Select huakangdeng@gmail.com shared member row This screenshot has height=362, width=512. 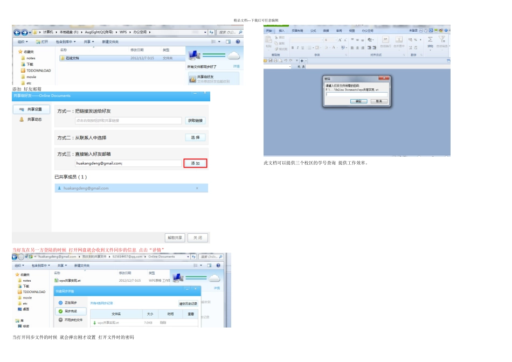coord(132,188)
